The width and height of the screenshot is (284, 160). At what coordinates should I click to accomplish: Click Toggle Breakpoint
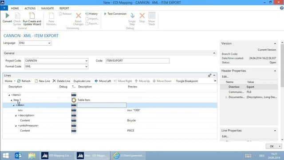click(x=187, y=81)
